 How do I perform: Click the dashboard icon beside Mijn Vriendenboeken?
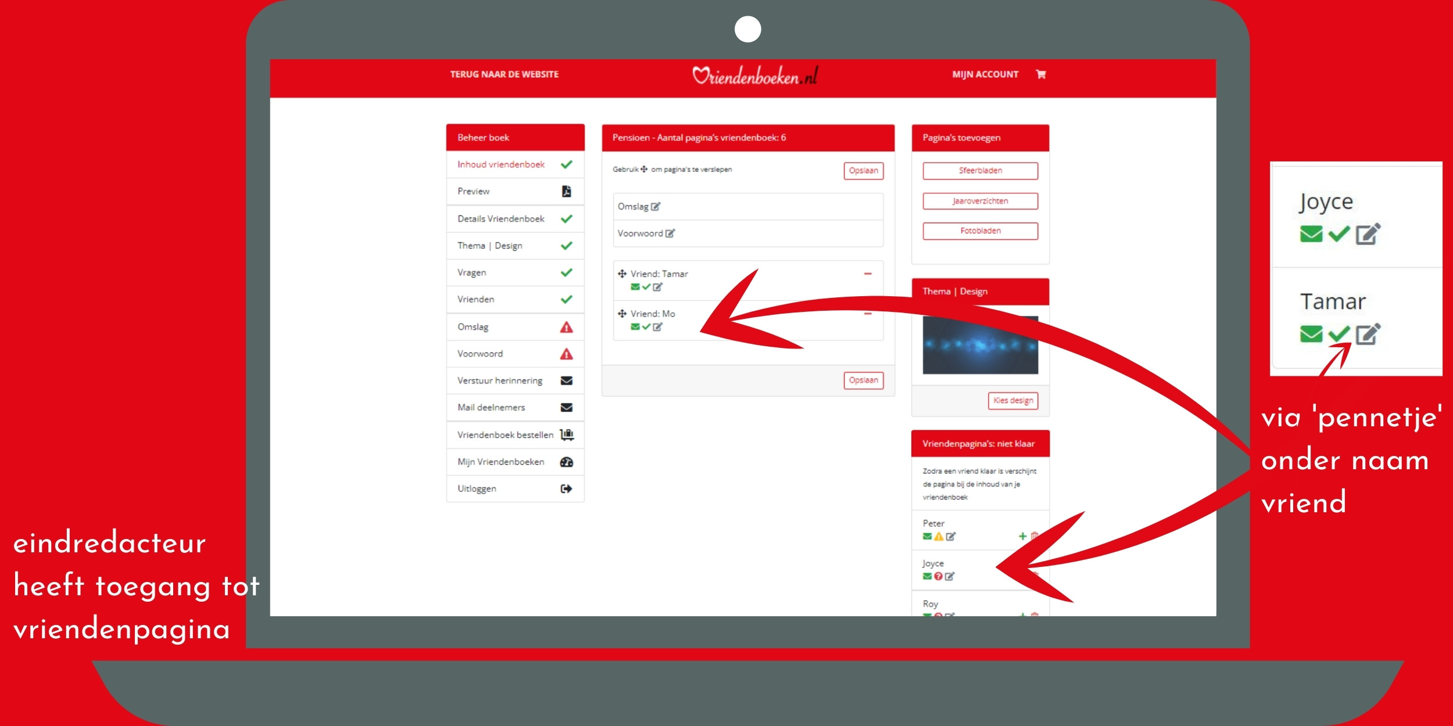(567, 462)
